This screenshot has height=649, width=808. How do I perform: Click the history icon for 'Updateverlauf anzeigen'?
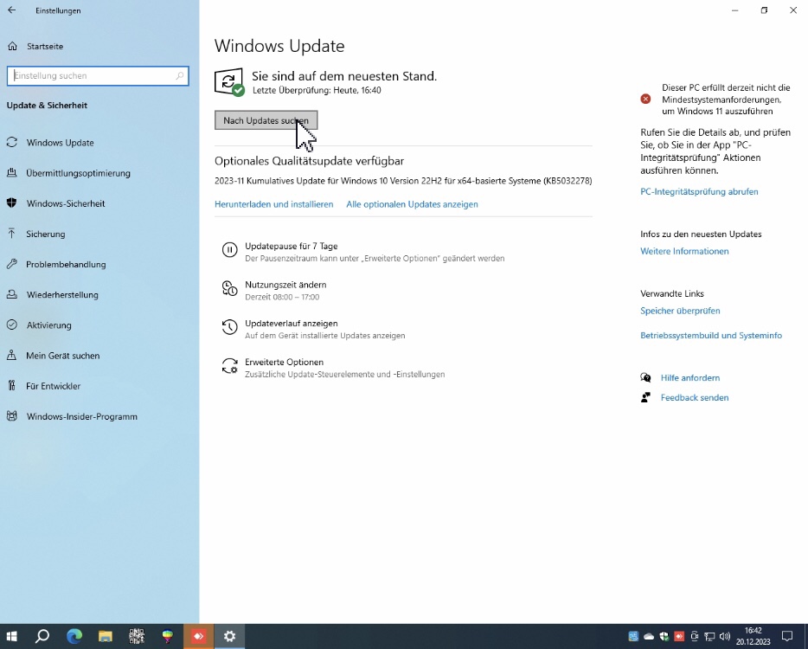pos(229,327)
